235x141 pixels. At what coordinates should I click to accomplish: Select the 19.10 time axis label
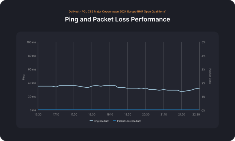click(110, 114)
